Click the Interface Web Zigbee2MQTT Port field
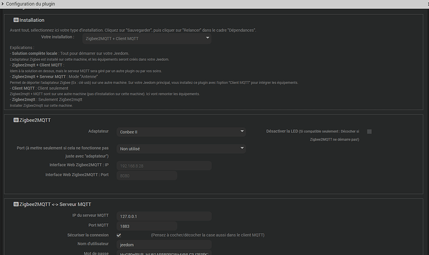 [x=147, y=176]
